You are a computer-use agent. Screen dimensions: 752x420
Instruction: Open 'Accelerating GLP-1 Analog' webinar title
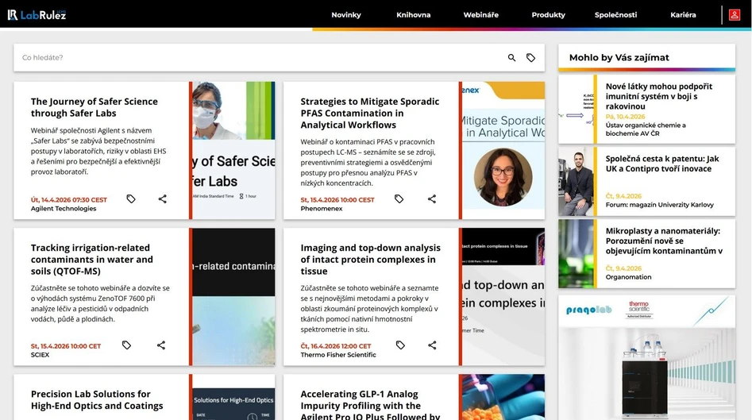pyautogui.click(x=370, y=406)
